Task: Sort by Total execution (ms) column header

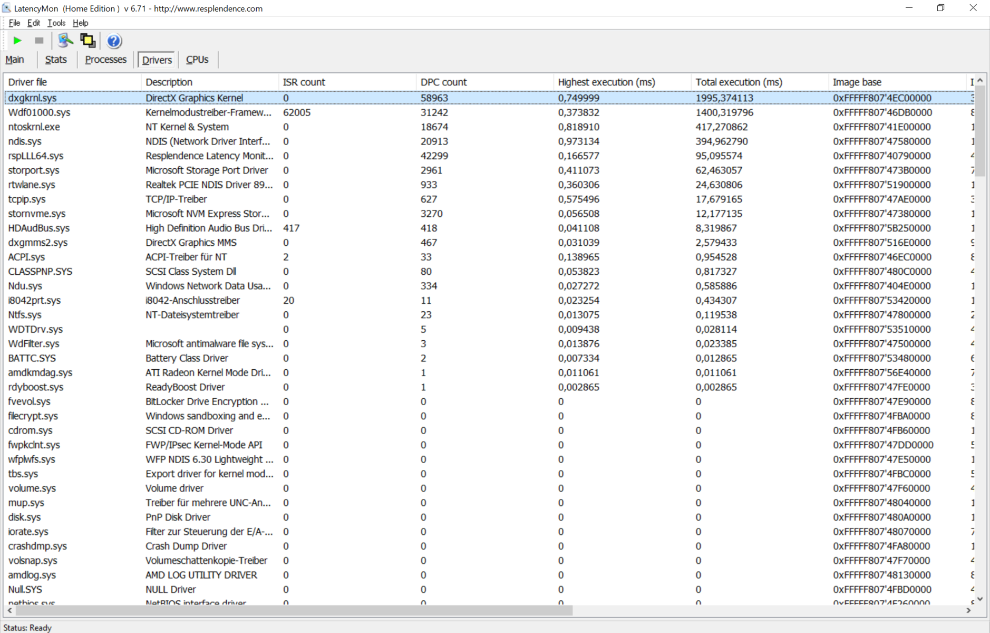Action: click(760, 82)
